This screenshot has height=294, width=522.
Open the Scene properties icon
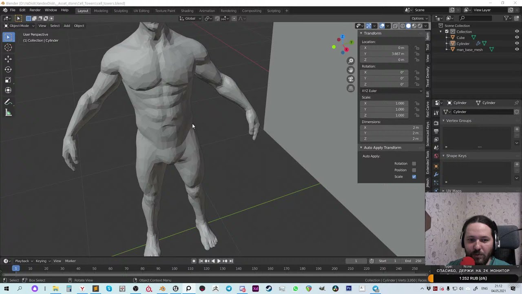[436, 148]
